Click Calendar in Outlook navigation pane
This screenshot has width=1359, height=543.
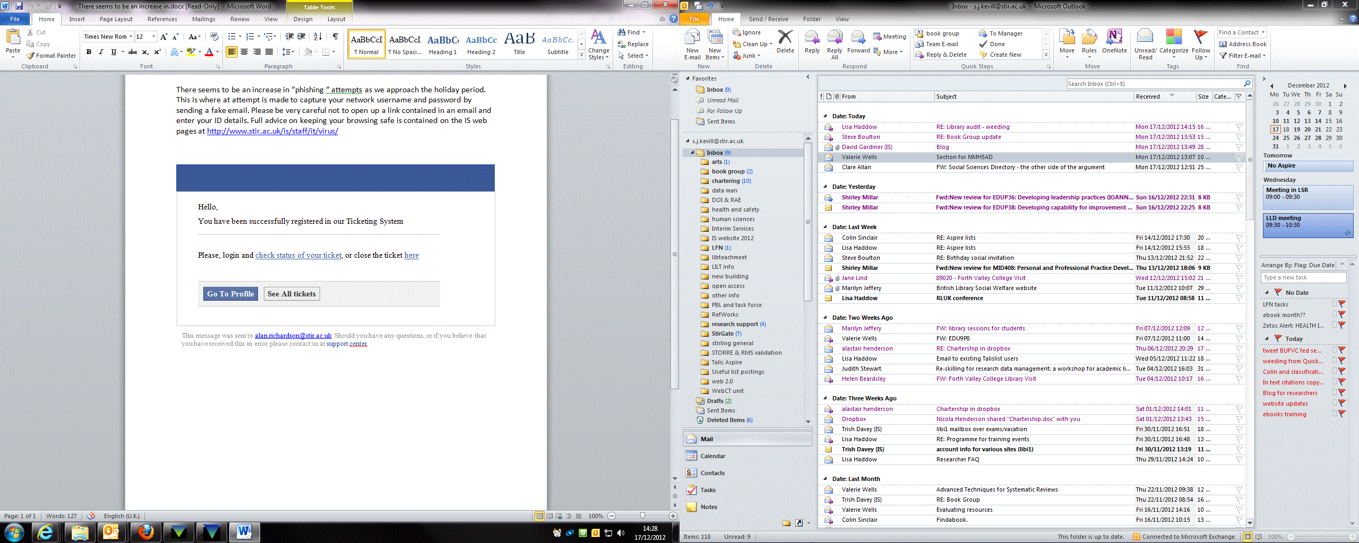[x=747, y=456]
